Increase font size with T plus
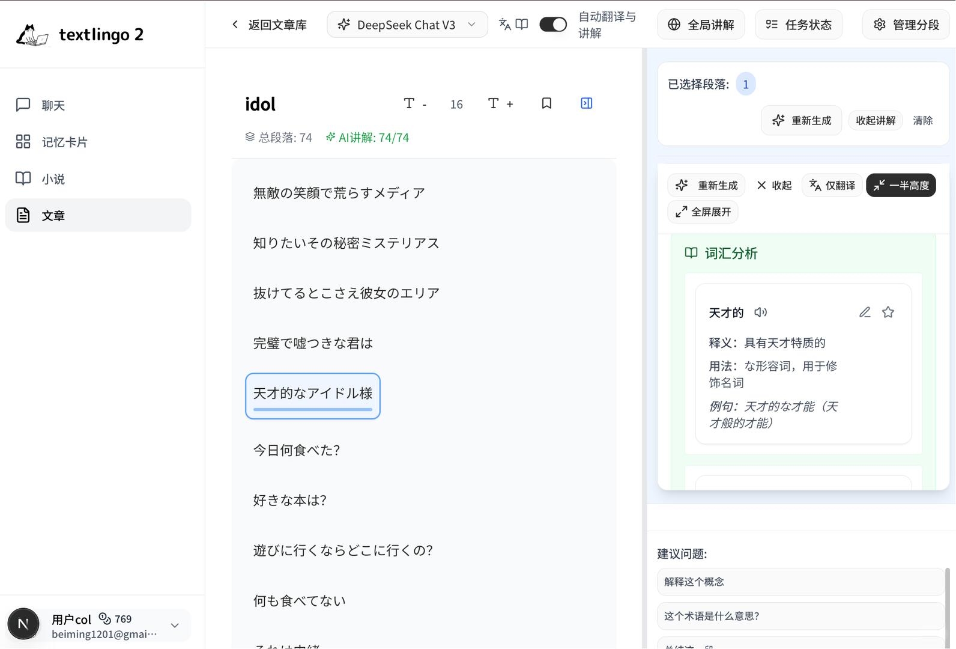Screen dimensions: 956x649 (500, 103)
